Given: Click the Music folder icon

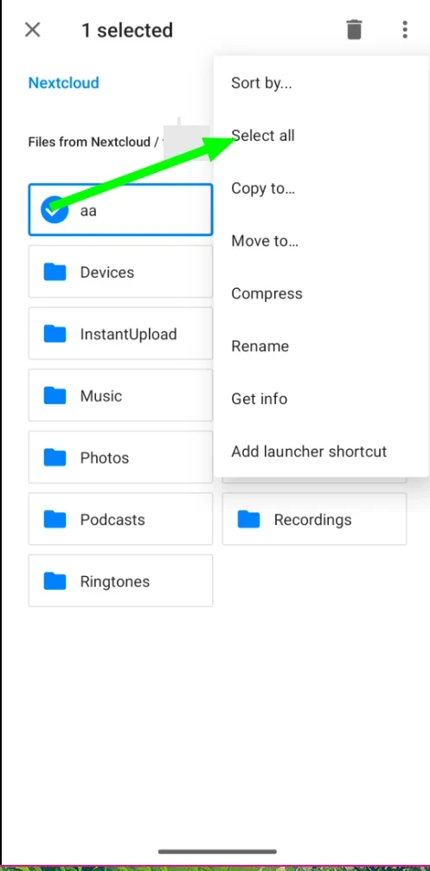Looking at the screenshot, I should [x=55, y=395].
